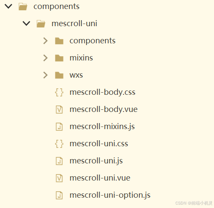Select the nested components folder label

tap(93, 41)
